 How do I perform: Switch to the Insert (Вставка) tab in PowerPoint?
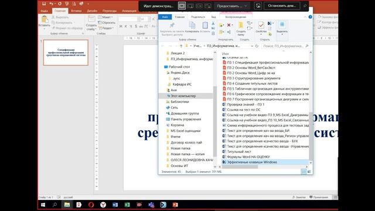(x=76, y=11)
